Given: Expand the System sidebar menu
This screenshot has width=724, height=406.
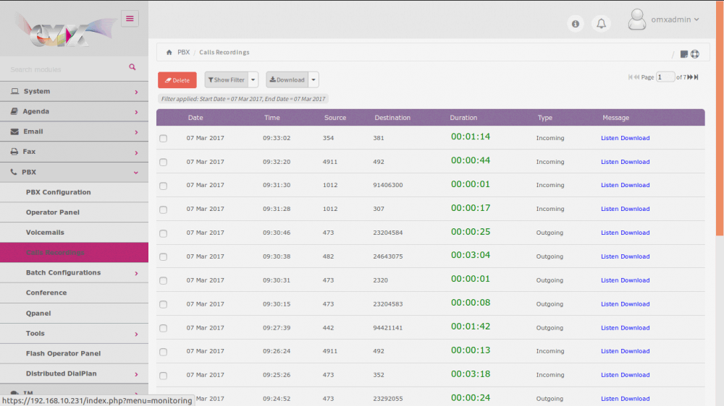Looking at the screenshot, I should tap(74, 92).
